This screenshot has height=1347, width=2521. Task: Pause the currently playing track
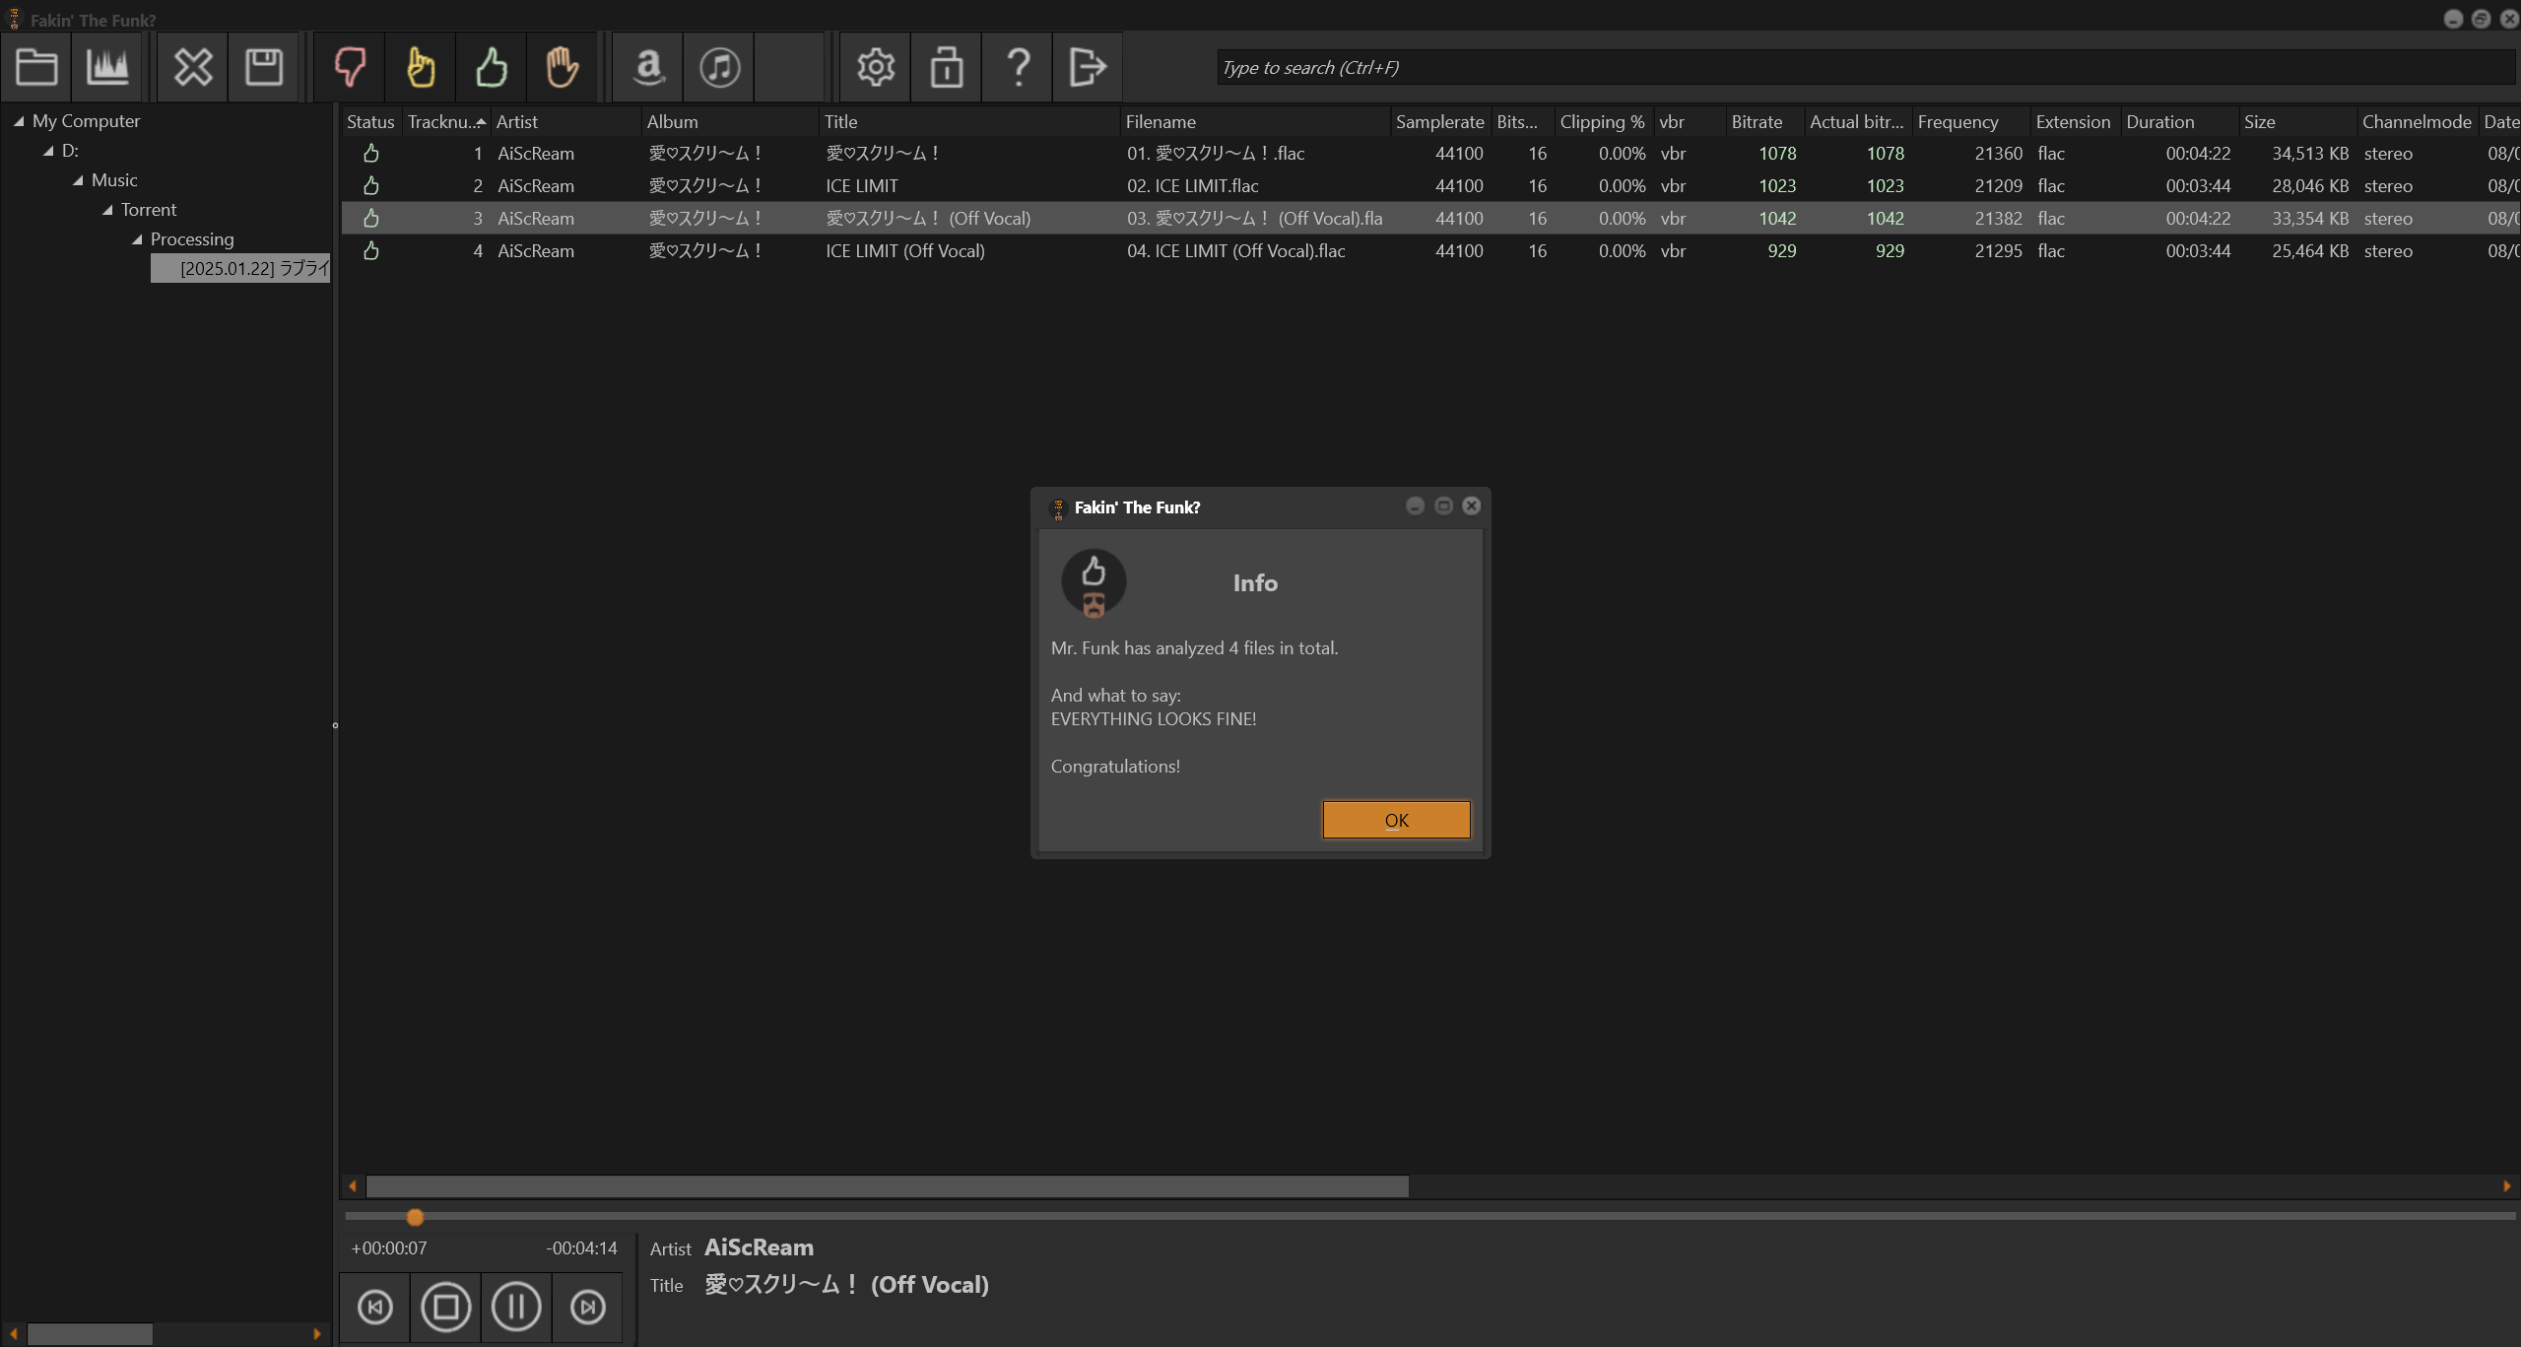tap(516, 1307)
